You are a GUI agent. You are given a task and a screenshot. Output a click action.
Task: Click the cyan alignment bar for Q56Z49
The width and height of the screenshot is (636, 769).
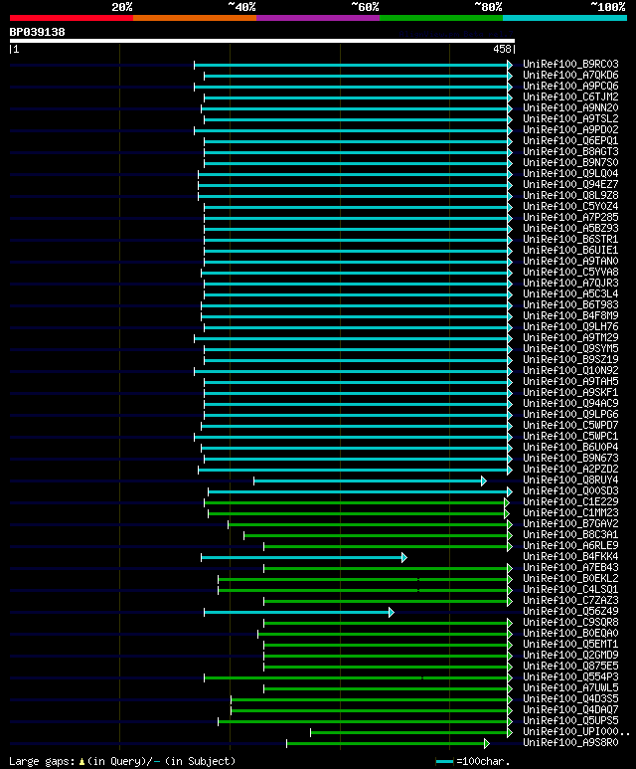297,613
